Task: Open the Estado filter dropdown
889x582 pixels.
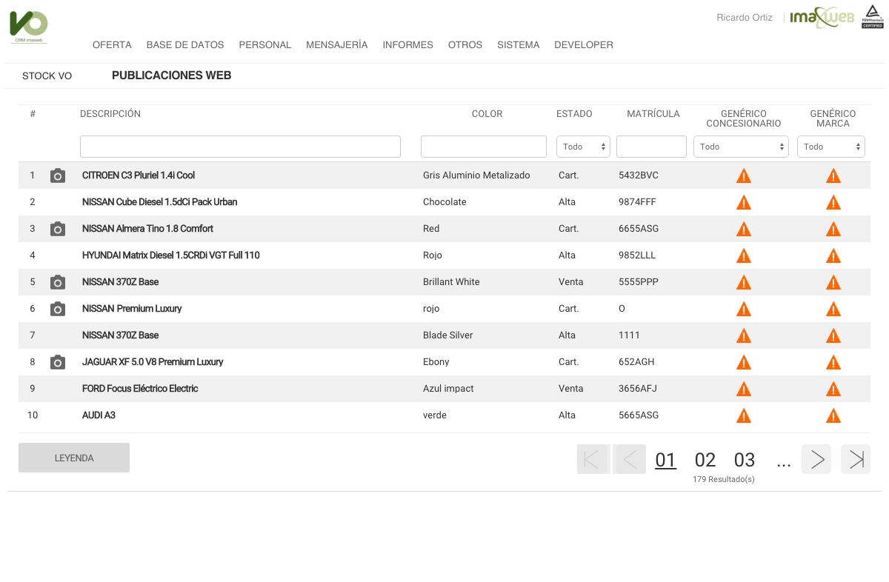Action: [583, 147]
